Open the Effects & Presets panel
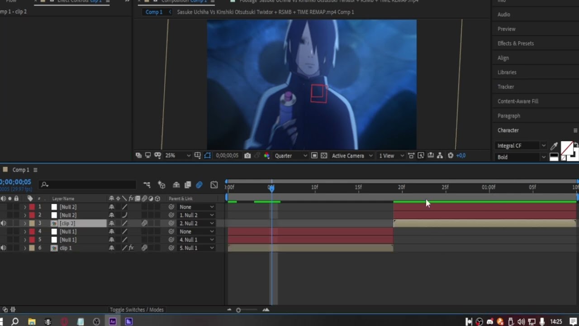The image size is (579, 326). pyautogui.click(x=516, y=43)
